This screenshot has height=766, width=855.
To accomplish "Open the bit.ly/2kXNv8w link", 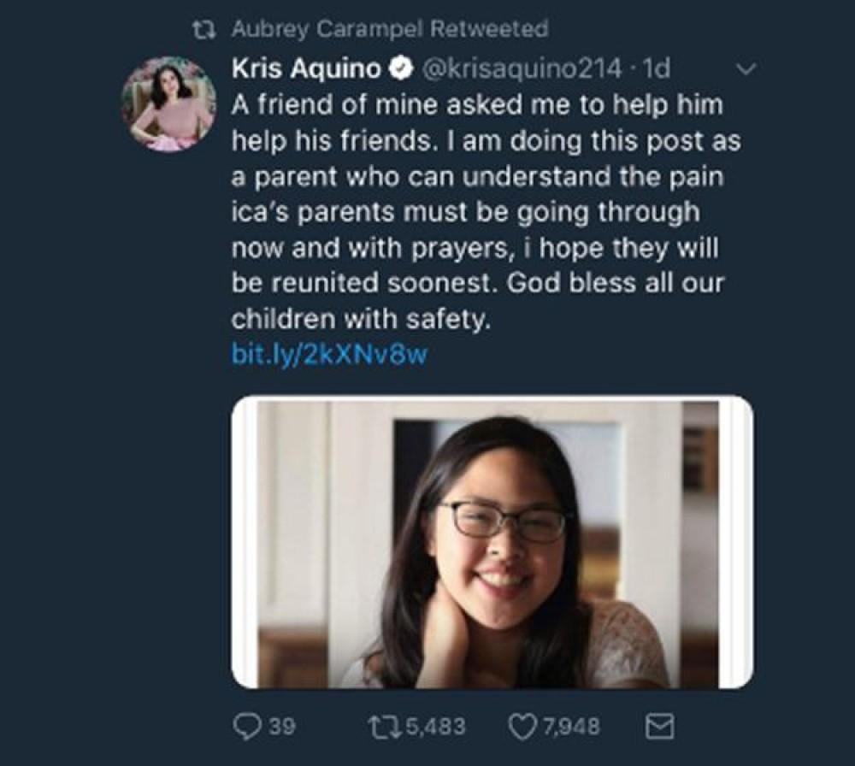I will tap(328, 355).
